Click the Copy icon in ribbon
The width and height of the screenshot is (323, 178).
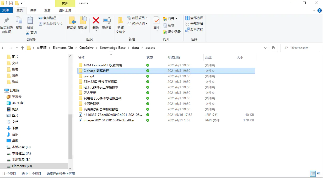[x=19, y=20]
